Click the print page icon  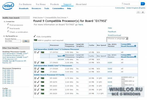point(143,12)
